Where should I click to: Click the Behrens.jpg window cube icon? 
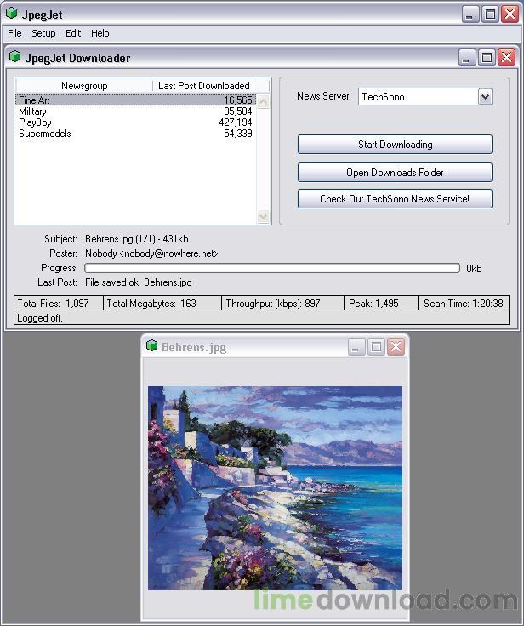tap(151, 345)
